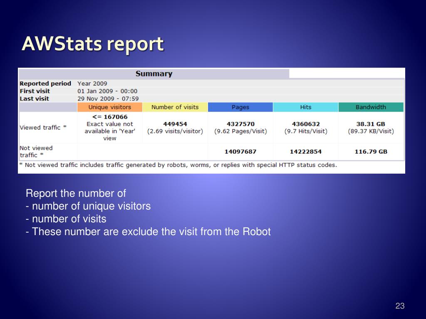426x319 pixels.
Task: Click the green 'Bandwidth' column header
Action: pos(371,107)
